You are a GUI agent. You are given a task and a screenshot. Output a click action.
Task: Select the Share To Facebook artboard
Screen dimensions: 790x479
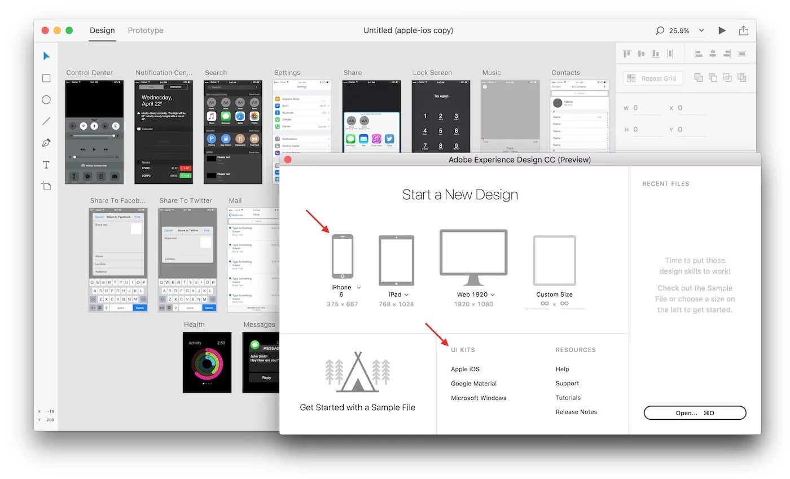118,260
